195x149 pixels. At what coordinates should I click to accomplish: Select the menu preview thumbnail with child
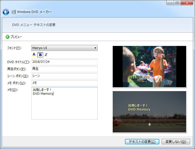pyautogui.click(x=149, y=66)
